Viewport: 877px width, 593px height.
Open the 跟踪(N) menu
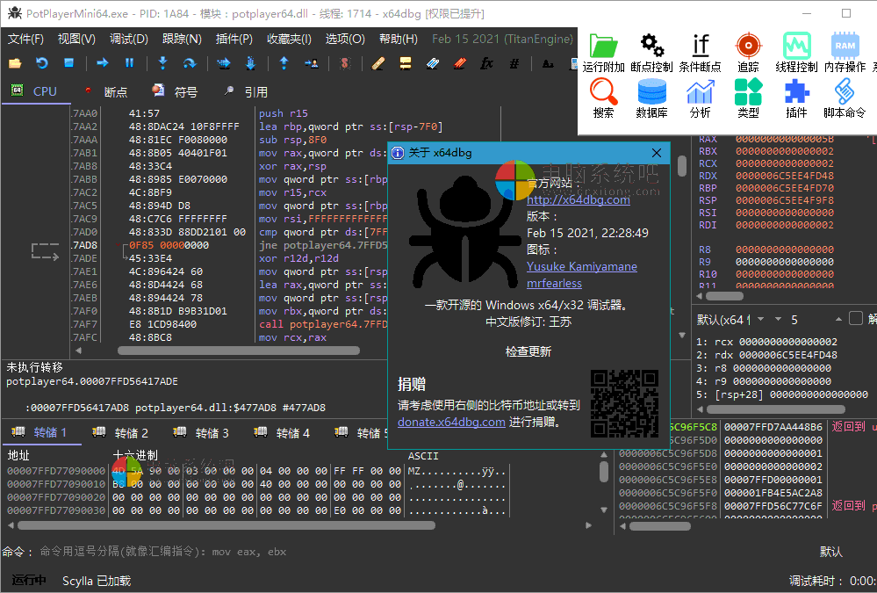click(182, 39)
